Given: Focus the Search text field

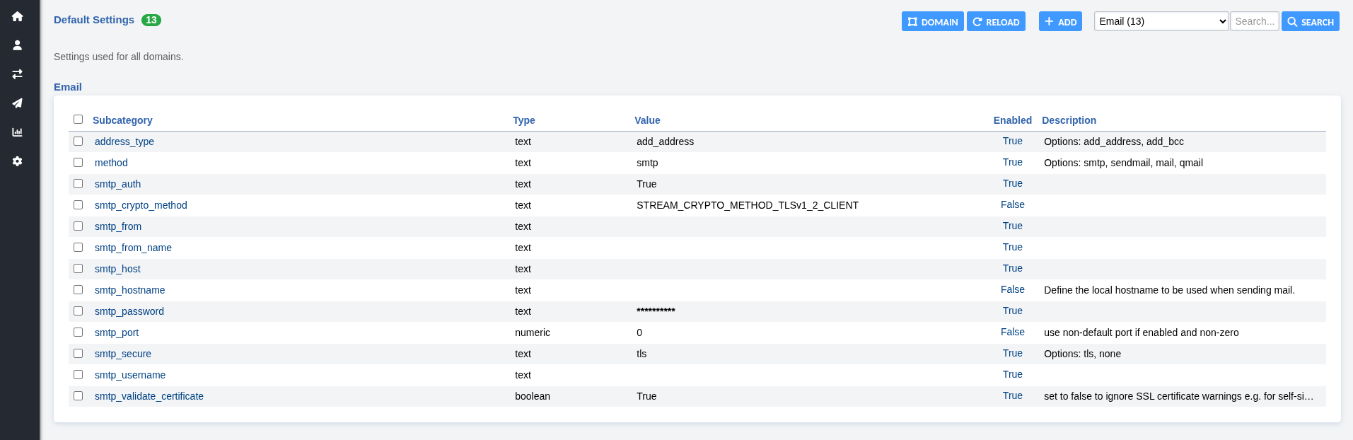Looking at the screenshot, I should click(1254, 21).
